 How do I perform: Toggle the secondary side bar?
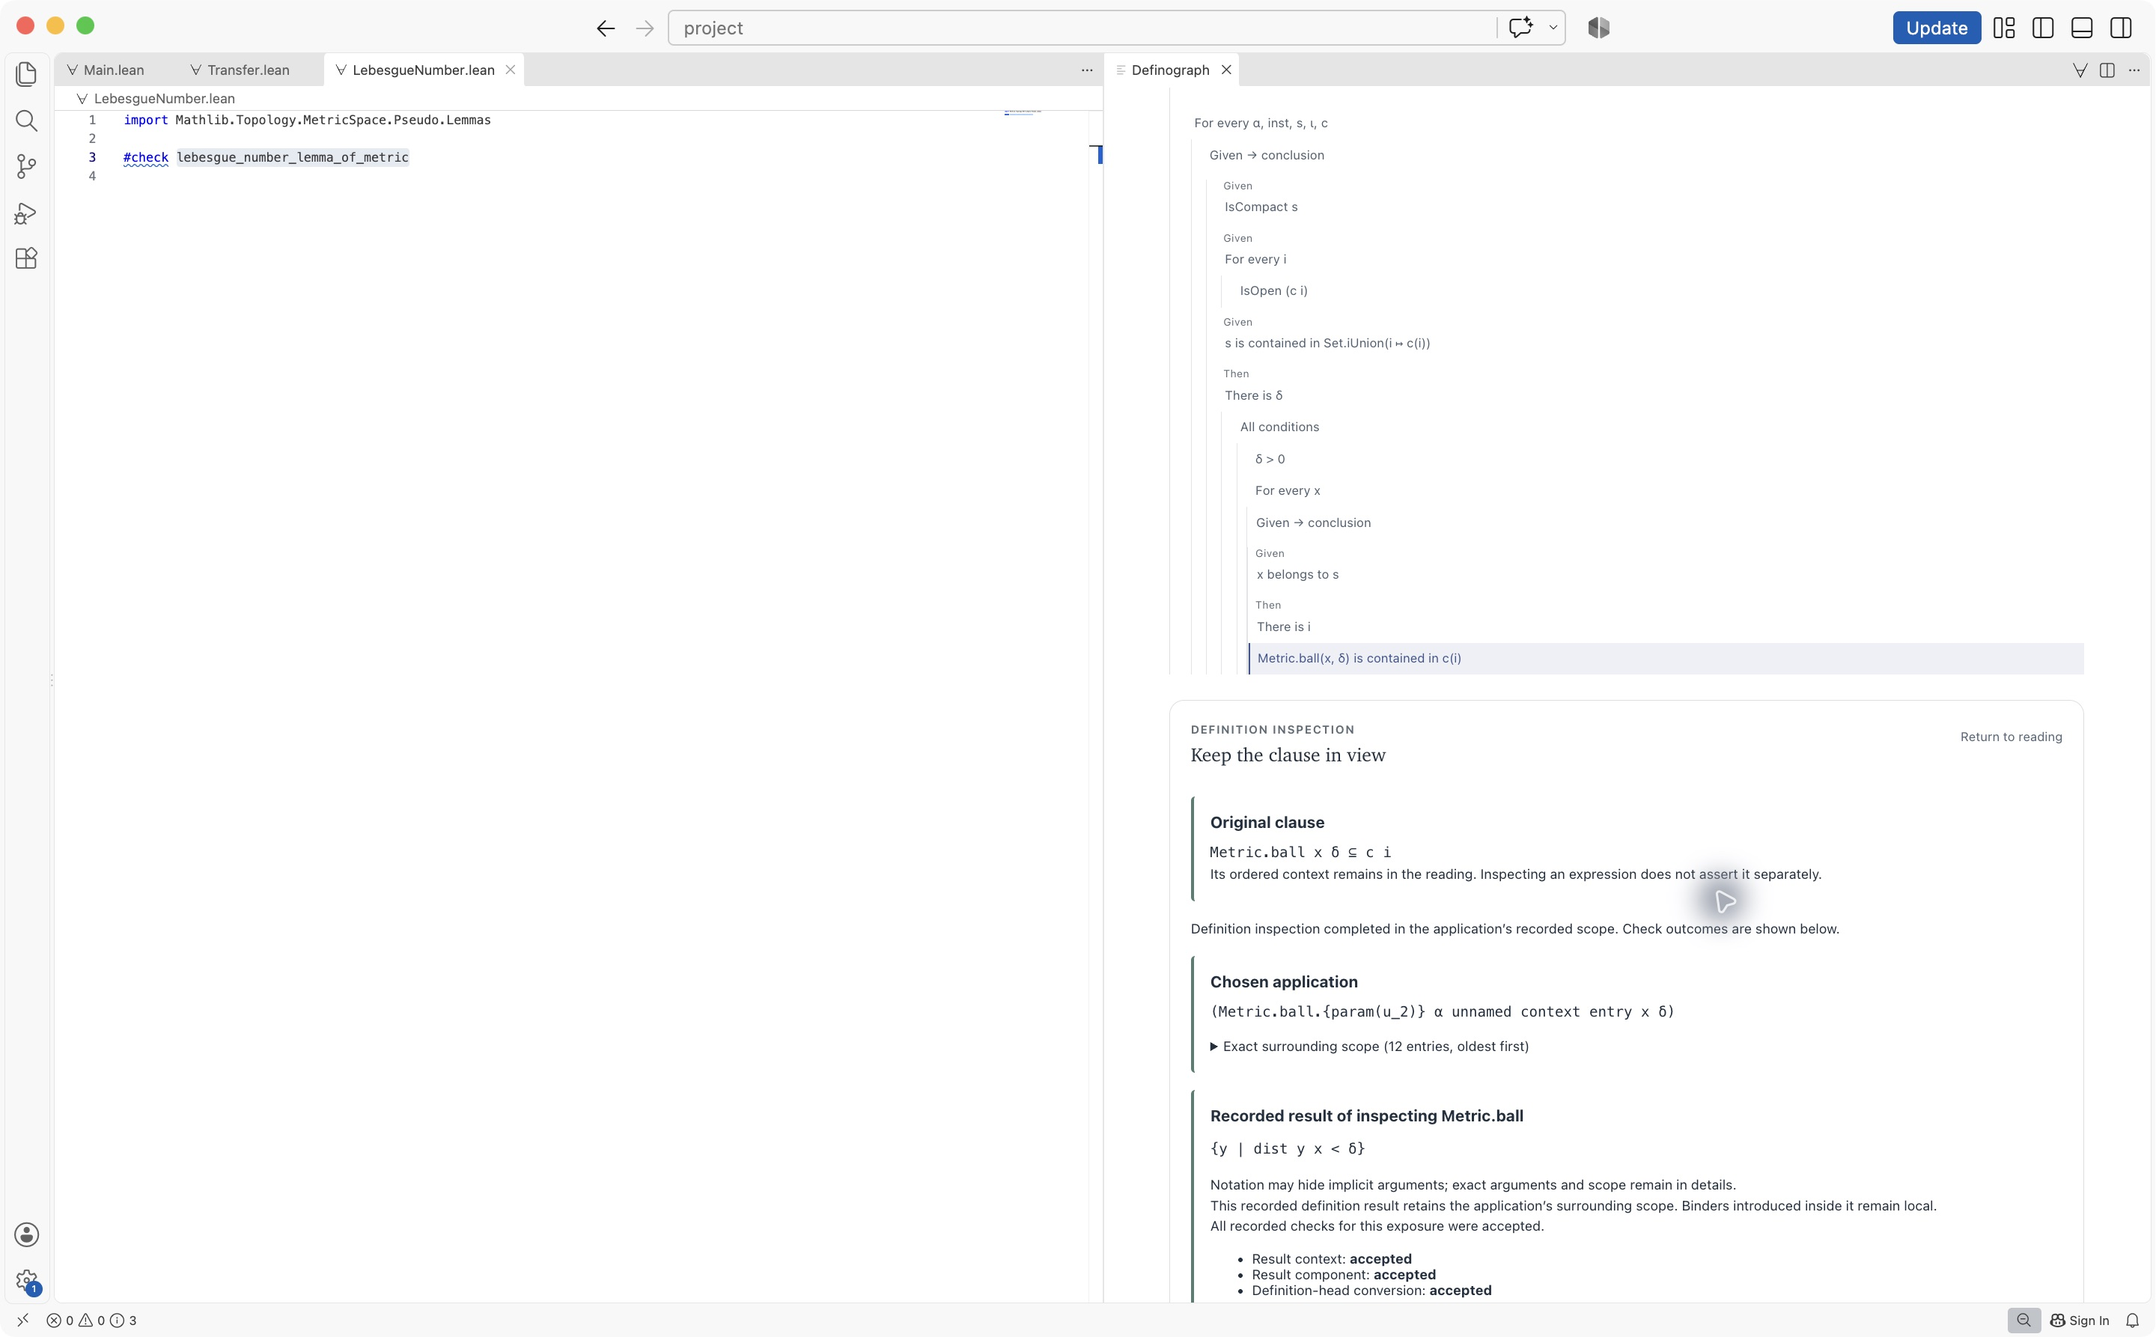click(x=2121, y=28)
